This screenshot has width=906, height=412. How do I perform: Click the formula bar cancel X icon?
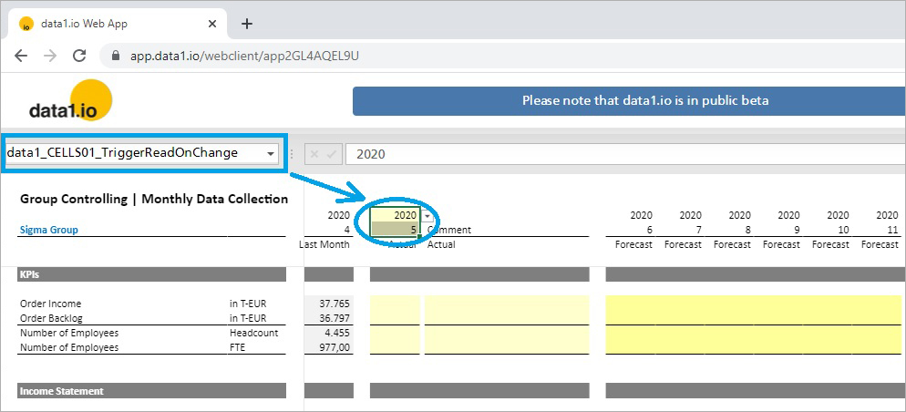(x=314, y=154)
